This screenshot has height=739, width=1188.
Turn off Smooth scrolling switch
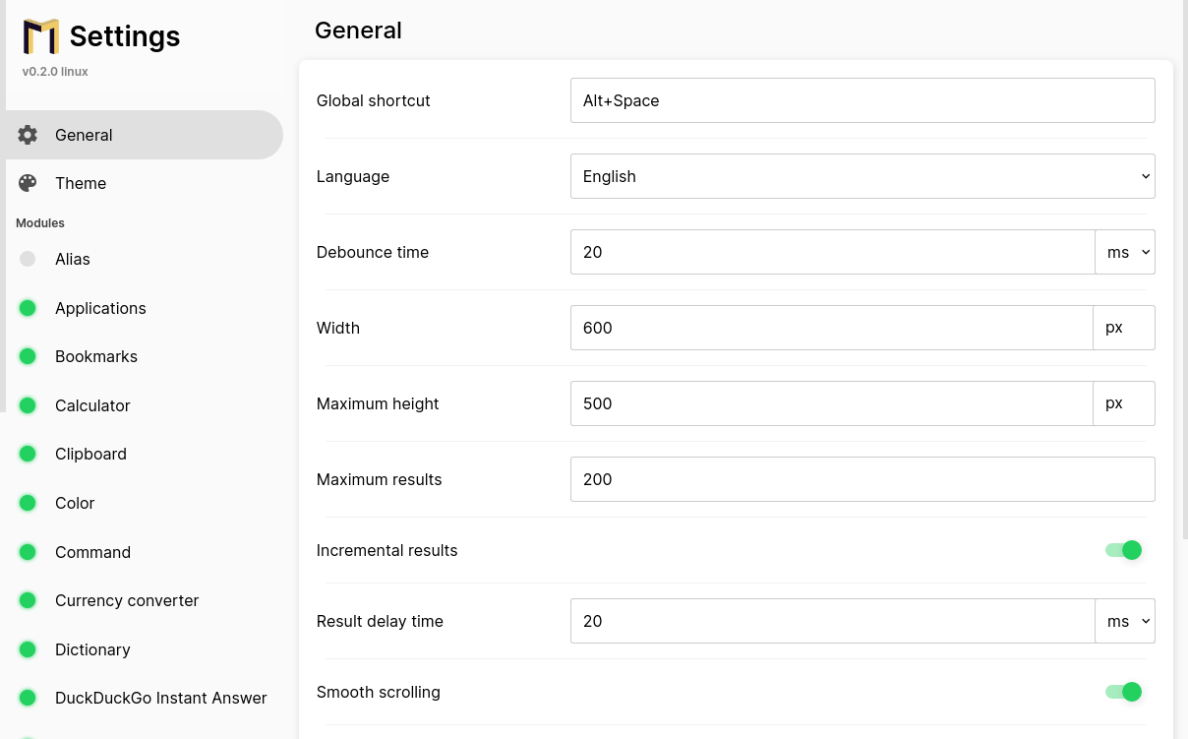(1124, 692)
